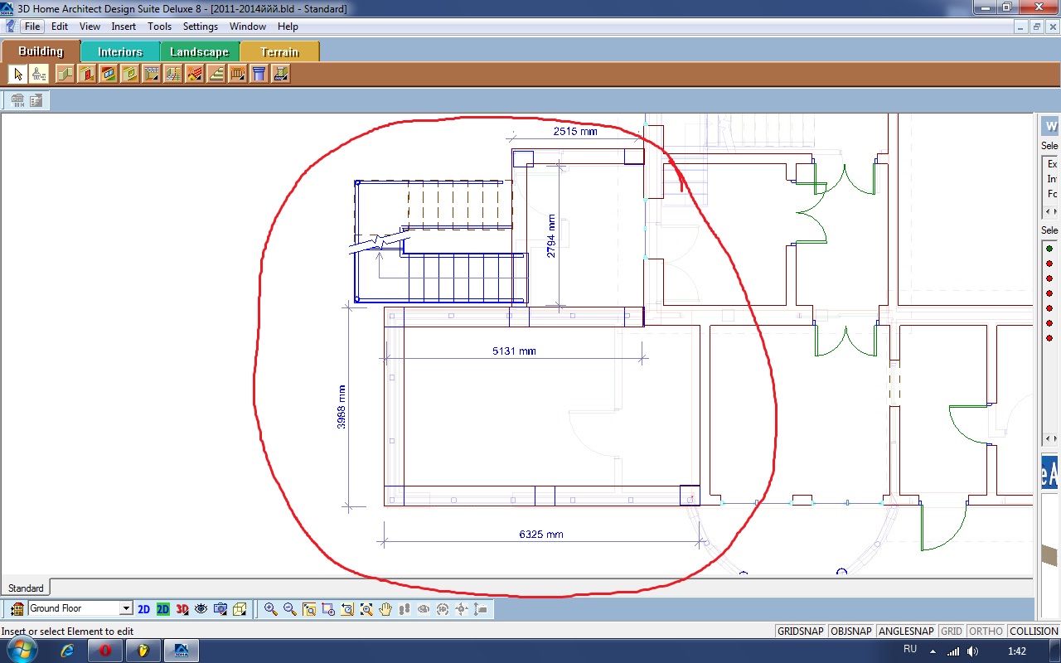Screen dimensions: 1061x663
Task: Click the eye view filter icon
Action: [201, 609]
